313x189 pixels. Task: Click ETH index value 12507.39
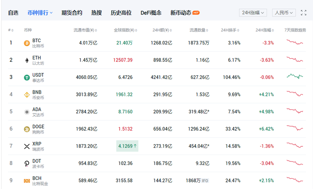[123, 60]
